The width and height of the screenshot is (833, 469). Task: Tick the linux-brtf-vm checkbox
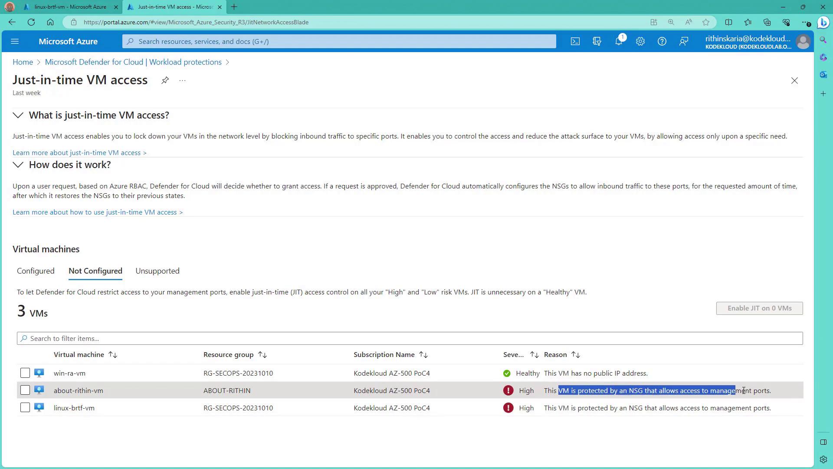coord(25,408)
